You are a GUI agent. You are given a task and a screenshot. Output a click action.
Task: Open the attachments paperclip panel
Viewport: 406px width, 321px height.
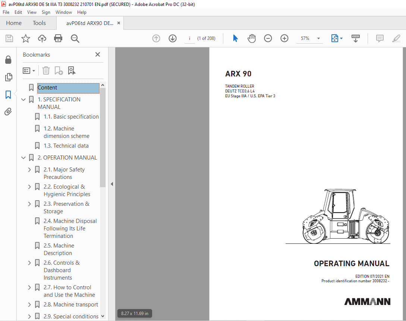point(8,111)
